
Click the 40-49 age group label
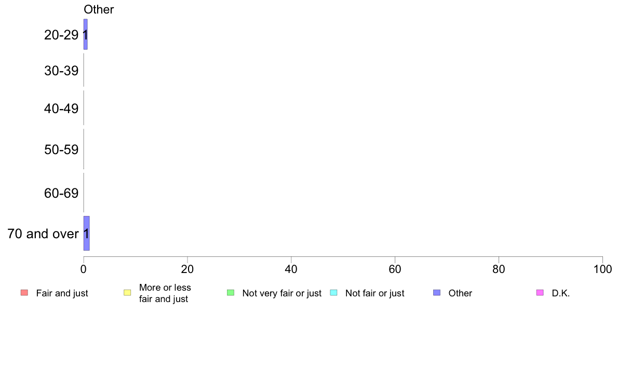[61, 108]
